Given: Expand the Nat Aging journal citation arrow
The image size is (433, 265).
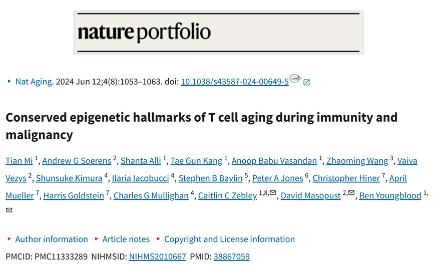Looking at the screenshot, I should tap(10, 81).
